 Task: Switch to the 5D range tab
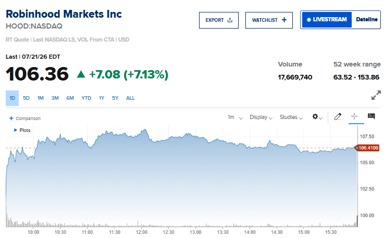pyautogui.click(x=26, y=98)
